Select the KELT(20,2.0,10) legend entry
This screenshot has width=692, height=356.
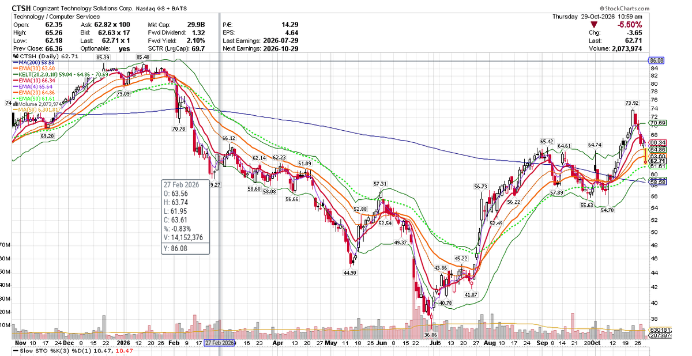59,74
